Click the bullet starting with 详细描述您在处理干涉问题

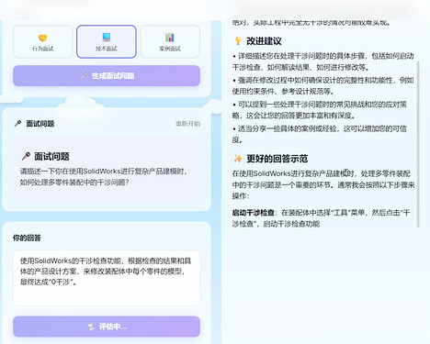(x=323, y=61)
